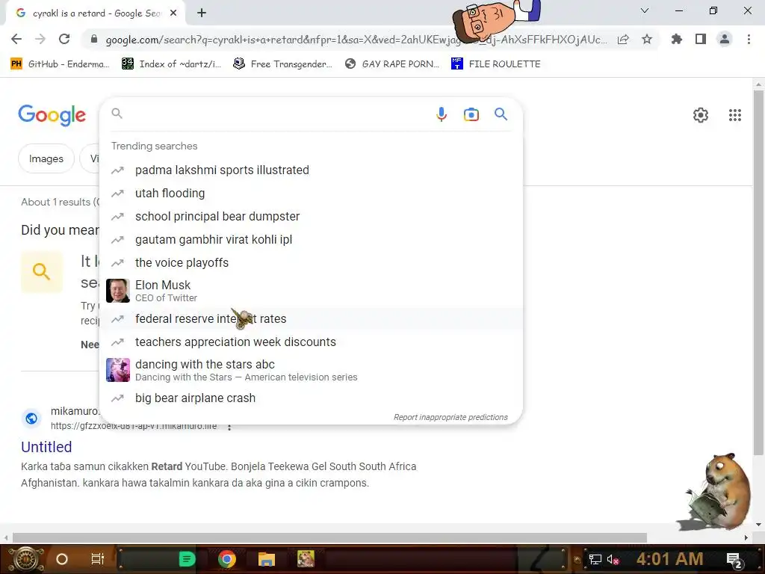This screenshot has height=574, width=765.
Task: Open the Untitled search result
Action: pyautogui.click(x=46, y=447)
